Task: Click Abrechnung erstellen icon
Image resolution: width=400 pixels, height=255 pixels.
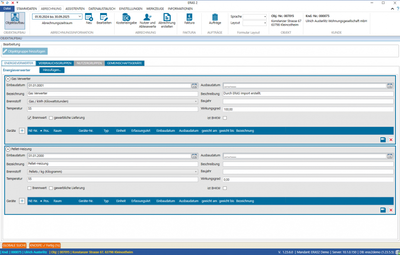Action: click(167, 21)
